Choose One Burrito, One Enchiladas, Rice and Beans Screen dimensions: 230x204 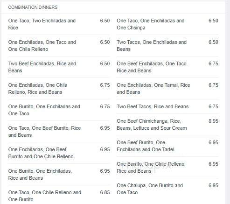click(x=59, y=175)
